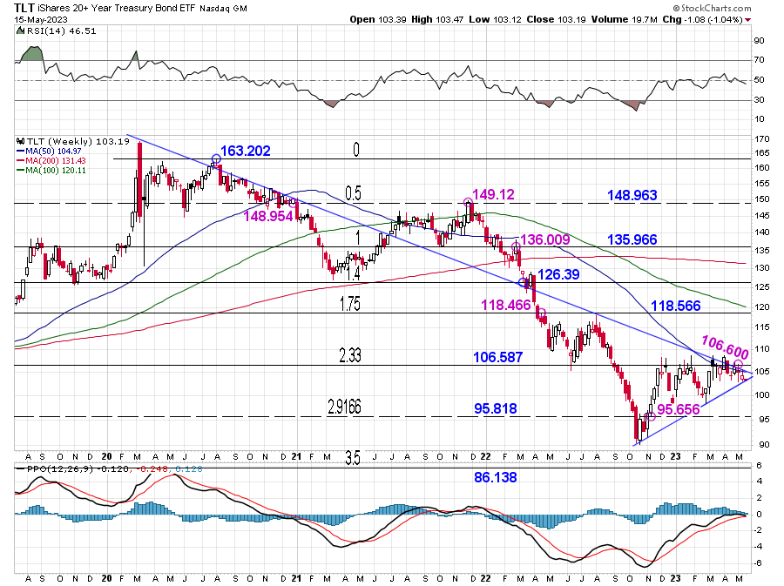The height and width of the screenshot is (586, 784).
Task: Click the magenta 149.12 price annotation
Action: click(493, 194)
